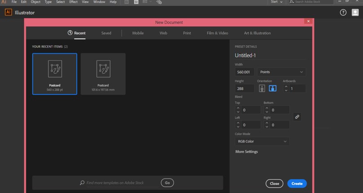The width and height of the screenshot is (363, 193).
Task: Switch to the Art & Illustration tab
Action: pyautogui.click(x=257, y=33)
